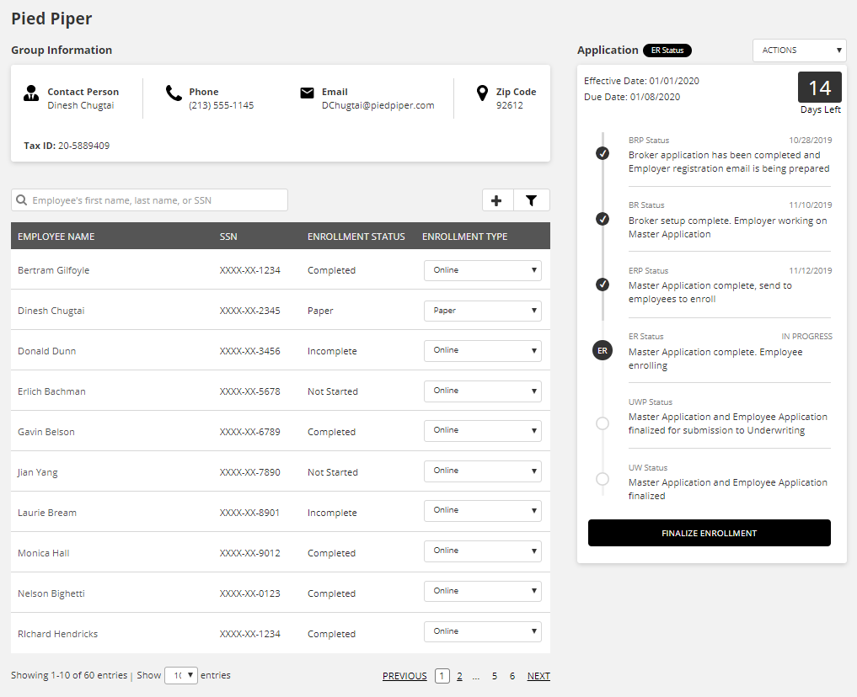Click SSN XXXX-XX-3456
Screen dimensions: 857x697
coord(249,351)
